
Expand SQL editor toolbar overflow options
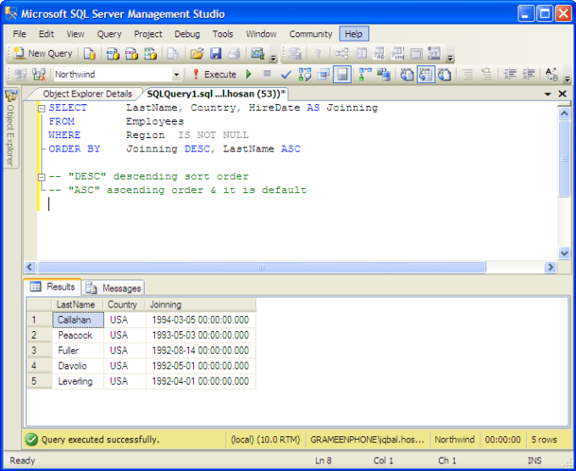(568, 79)
